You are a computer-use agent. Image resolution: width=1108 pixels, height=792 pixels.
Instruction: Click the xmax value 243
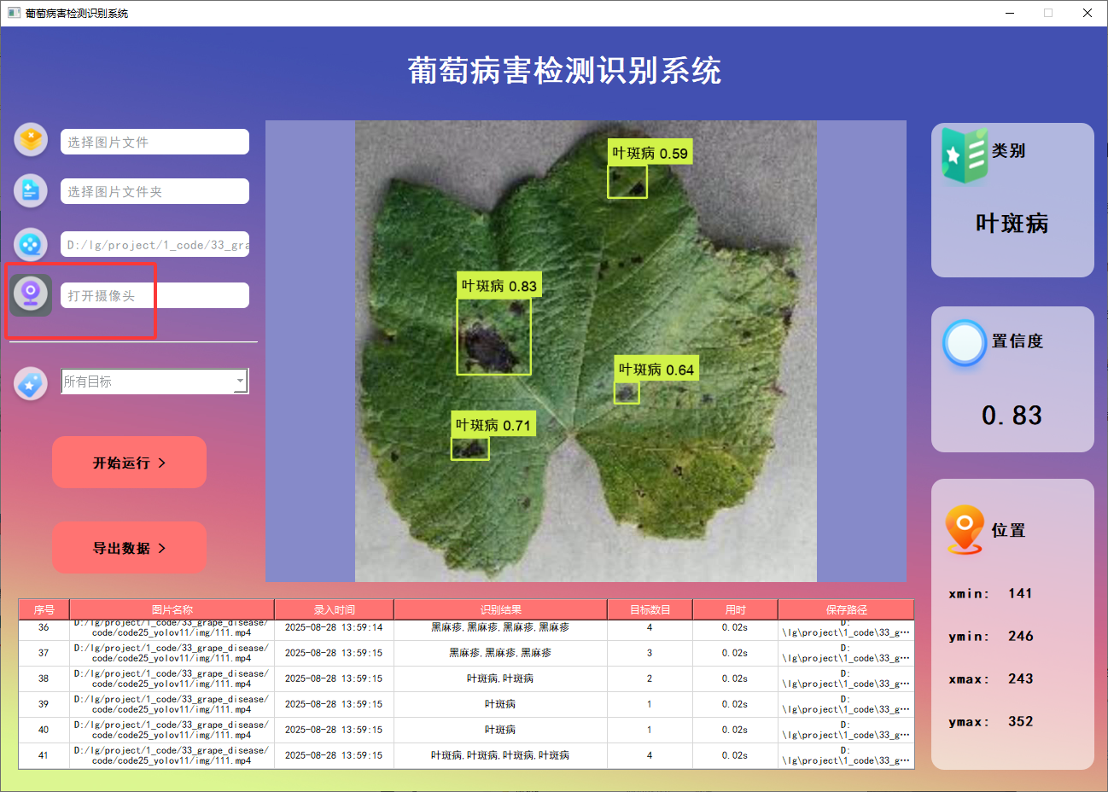(x=1020, y=678)
